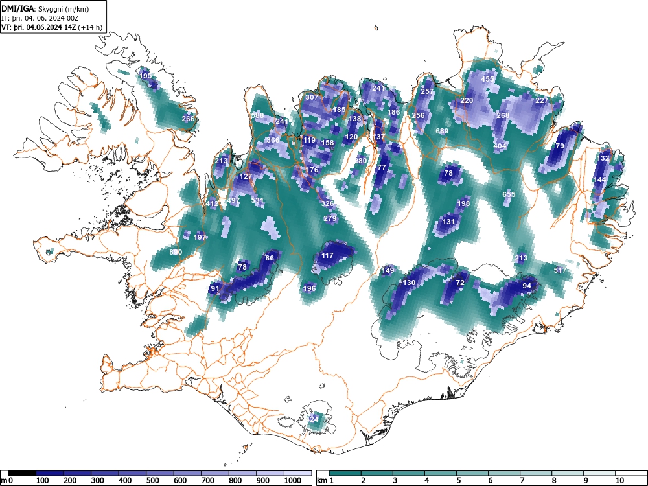Click the visibility value 890 in the west
Image resolution: width=648 pixels, height=486 pixels.
(x=176, y=251)
